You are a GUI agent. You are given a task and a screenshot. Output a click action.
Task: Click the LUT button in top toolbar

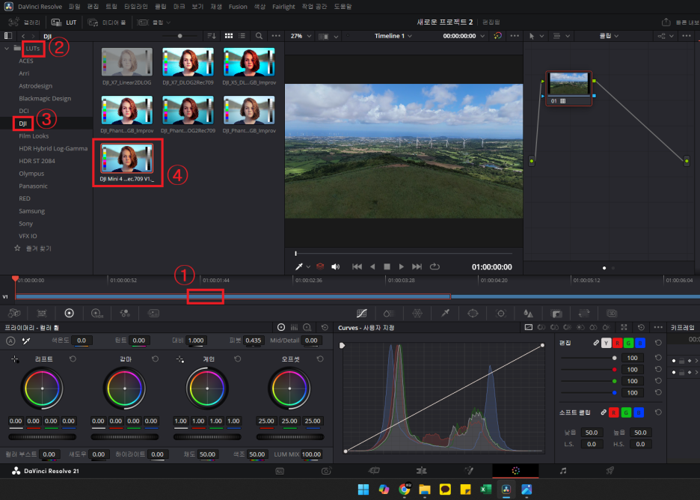click(64, 22)
